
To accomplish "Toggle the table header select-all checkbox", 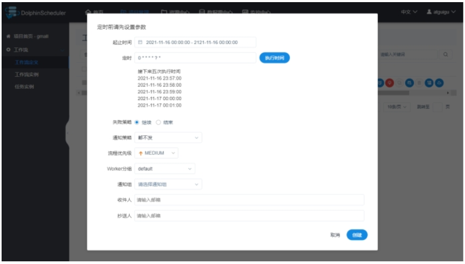I will [x=84, y=69].
